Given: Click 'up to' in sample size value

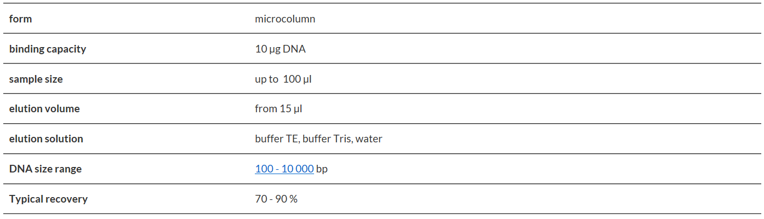Looking at the screenshot, I should pyautogui.click(x=266, y=79).
